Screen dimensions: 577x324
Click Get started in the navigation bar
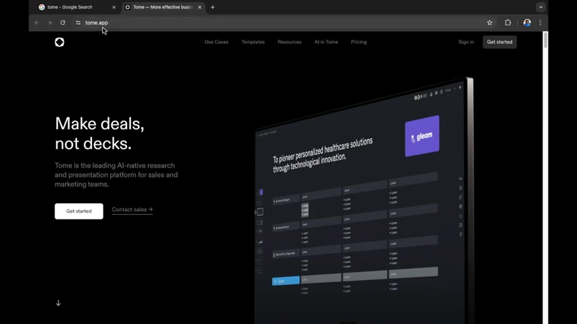point(499,42)
